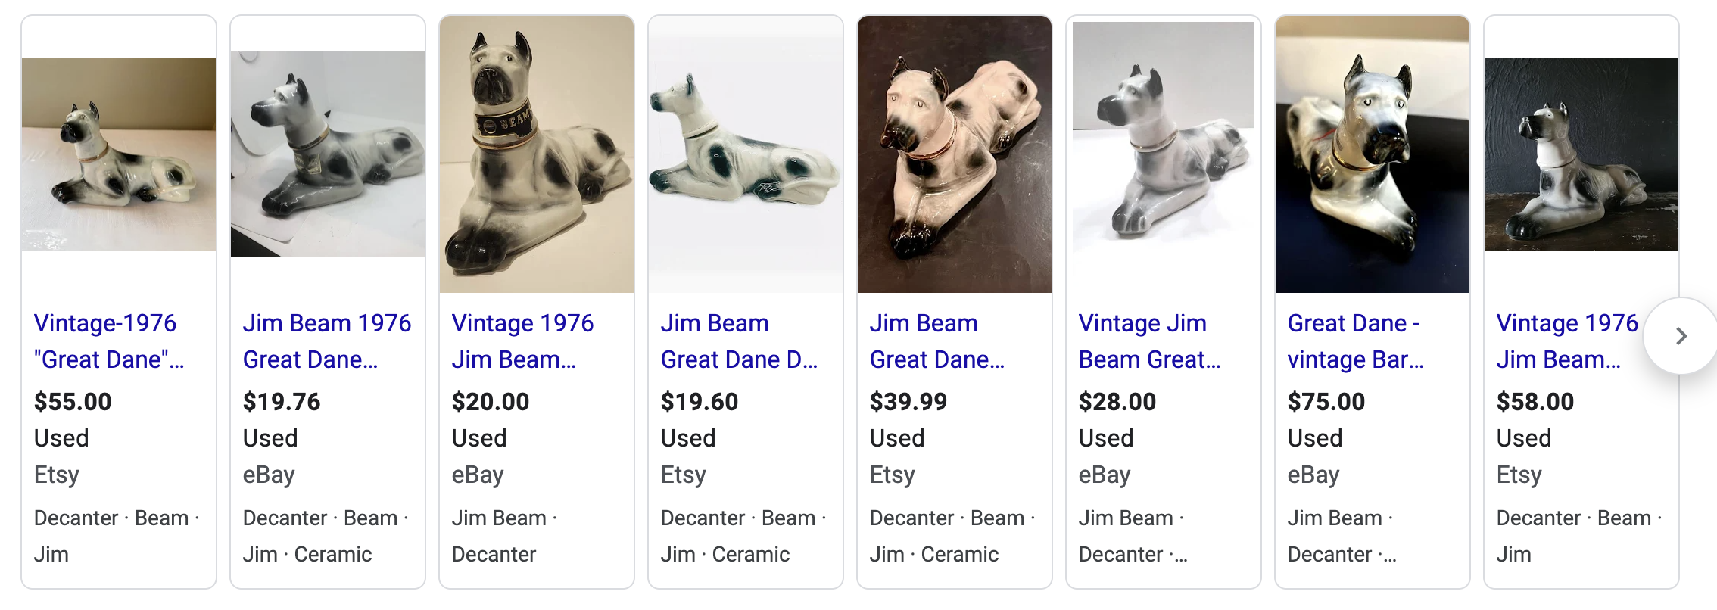1717x610 pixels.
Task: Open the $55.00 Great Dane decanter thumbnail
Action: point(119,154)
